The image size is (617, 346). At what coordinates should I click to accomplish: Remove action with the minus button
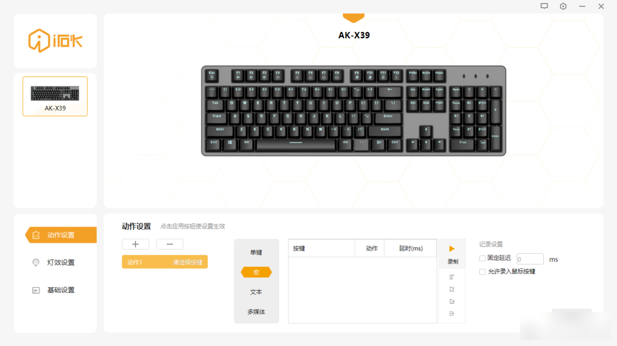pos(170,245)
